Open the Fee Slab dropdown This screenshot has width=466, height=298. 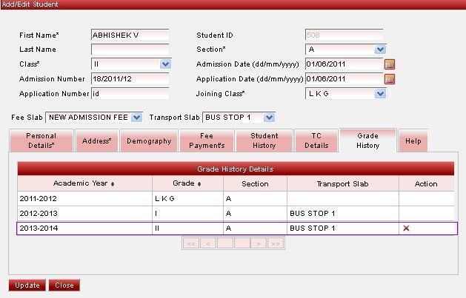[x=136, y=118]
